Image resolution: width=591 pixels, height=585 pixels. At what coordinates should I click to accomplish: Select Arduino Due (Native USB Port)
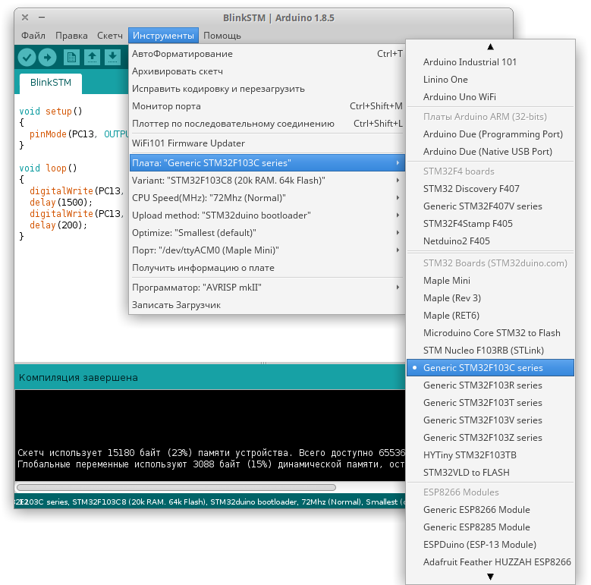coord(490,152)
